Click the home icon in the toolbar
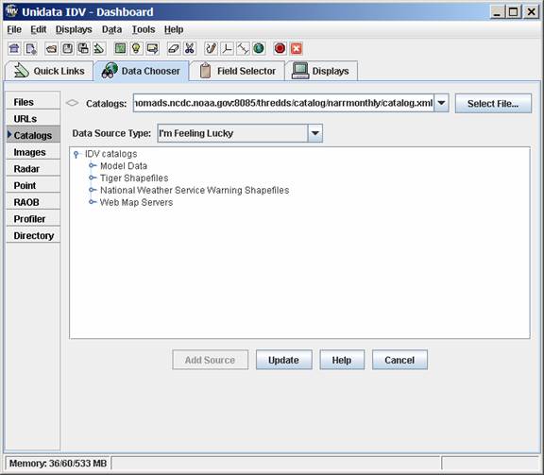 [x=14, y=48]
